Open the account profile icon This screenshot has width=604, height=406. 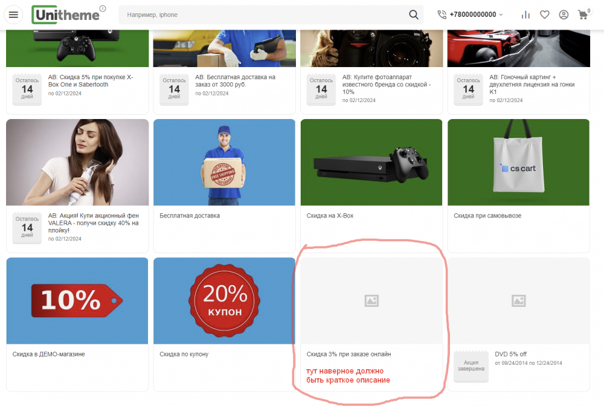[564, 14]
